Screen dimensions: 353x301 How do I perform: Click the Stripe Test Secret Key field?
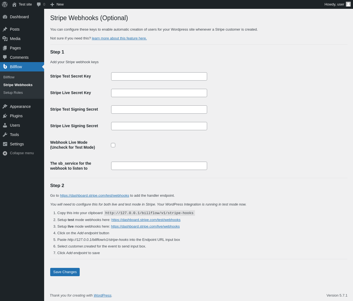159,76
